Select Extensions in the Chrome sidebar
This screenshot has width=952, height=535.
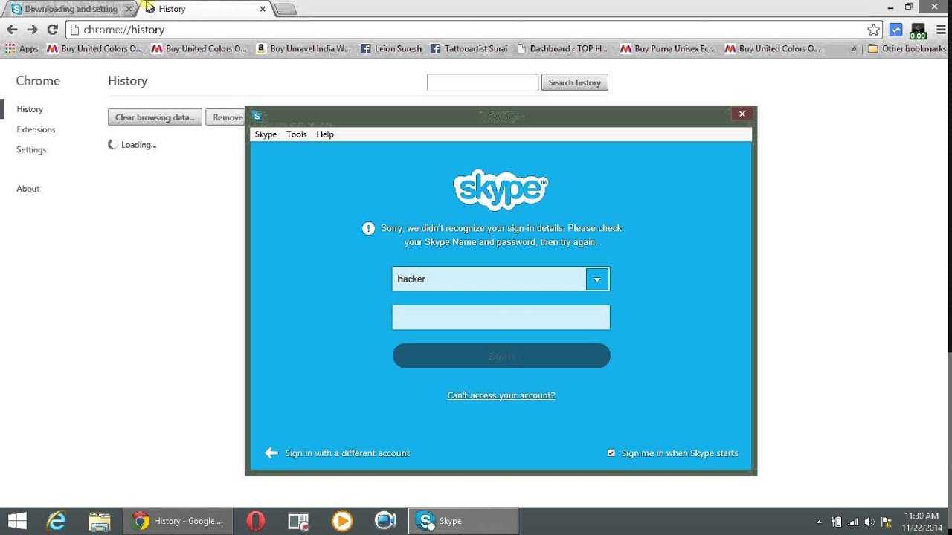(36, 129)
